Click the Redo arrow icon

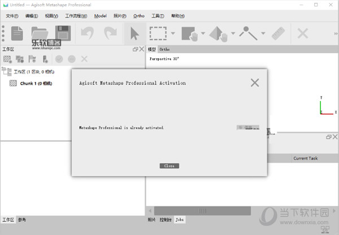point(110,33)
